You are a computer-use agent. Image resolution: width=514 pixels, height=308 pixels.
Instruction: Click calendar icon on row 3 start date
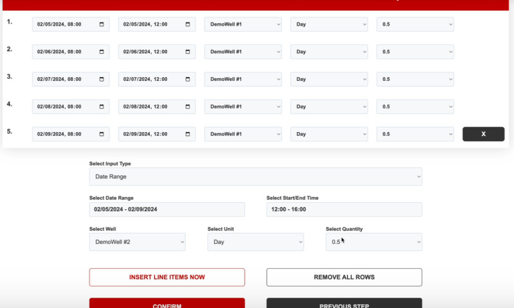coord(102,79)
